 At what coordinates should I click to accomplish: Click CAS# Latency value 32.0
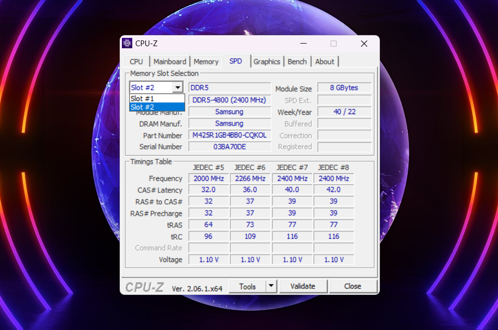[209, 190]
